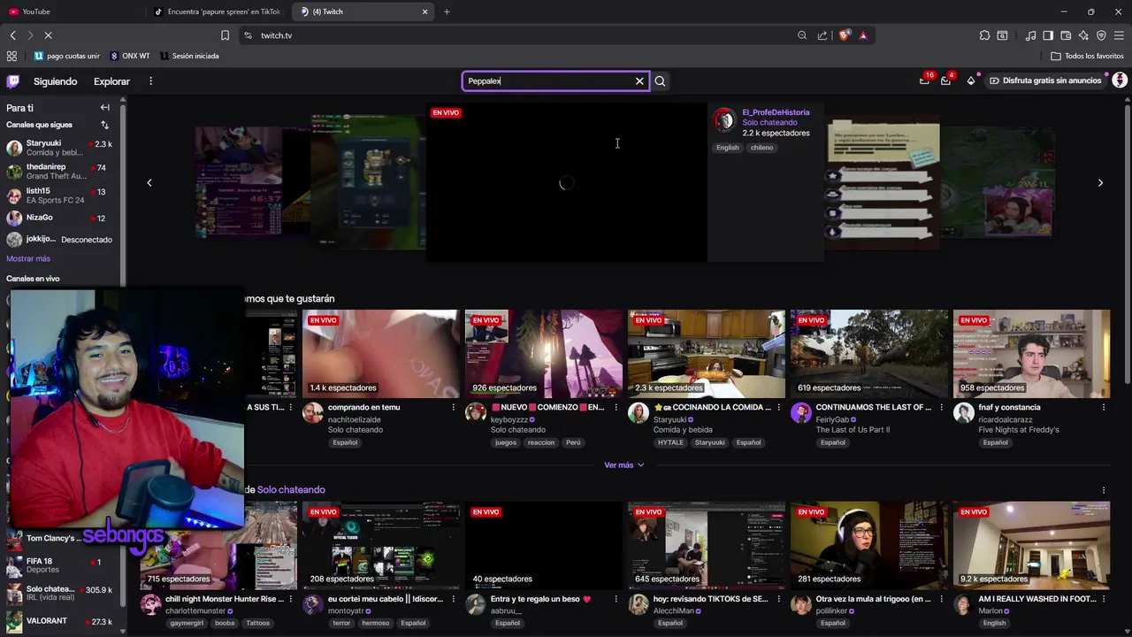
Task: Open pago cuotas unir bookmark
Action: click(x=67, y=56)
